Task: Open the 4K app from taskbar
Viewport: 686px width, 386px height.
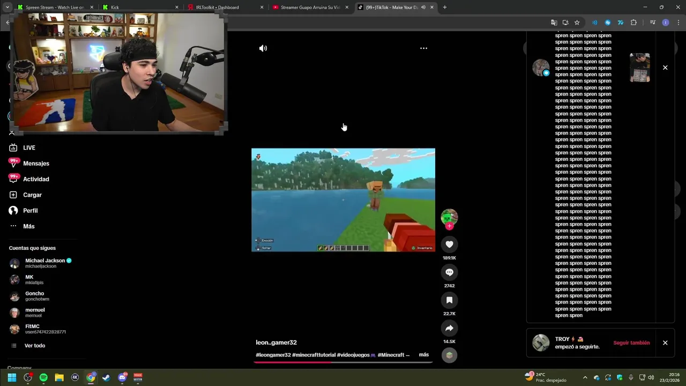Action: (75, 377)
